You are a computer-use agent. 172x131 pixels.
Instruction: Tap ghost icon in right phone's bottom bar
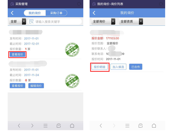point(141,126)
